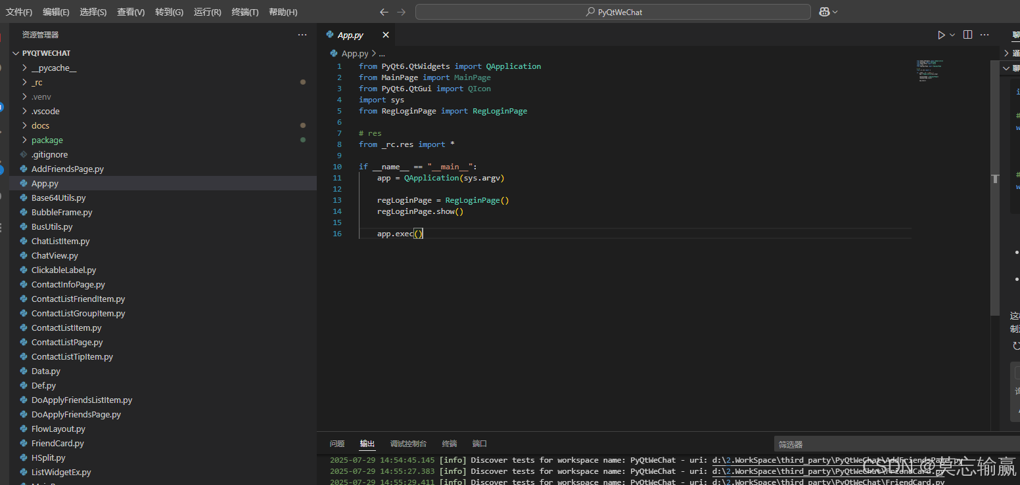Open the Copilot icon in title bar
The image size is (1020, 485).
click(824, 12)
